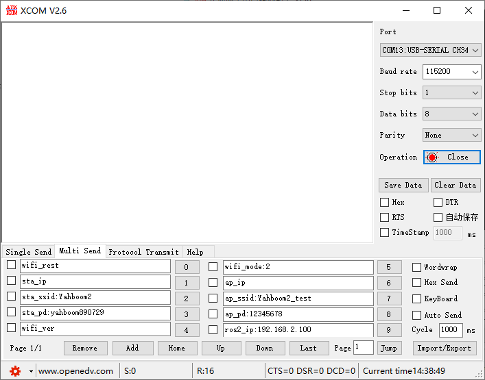This screenshot has height=380, width=485.
Task: Switch to the Single Send tab
Action: [x=28, y=252]
